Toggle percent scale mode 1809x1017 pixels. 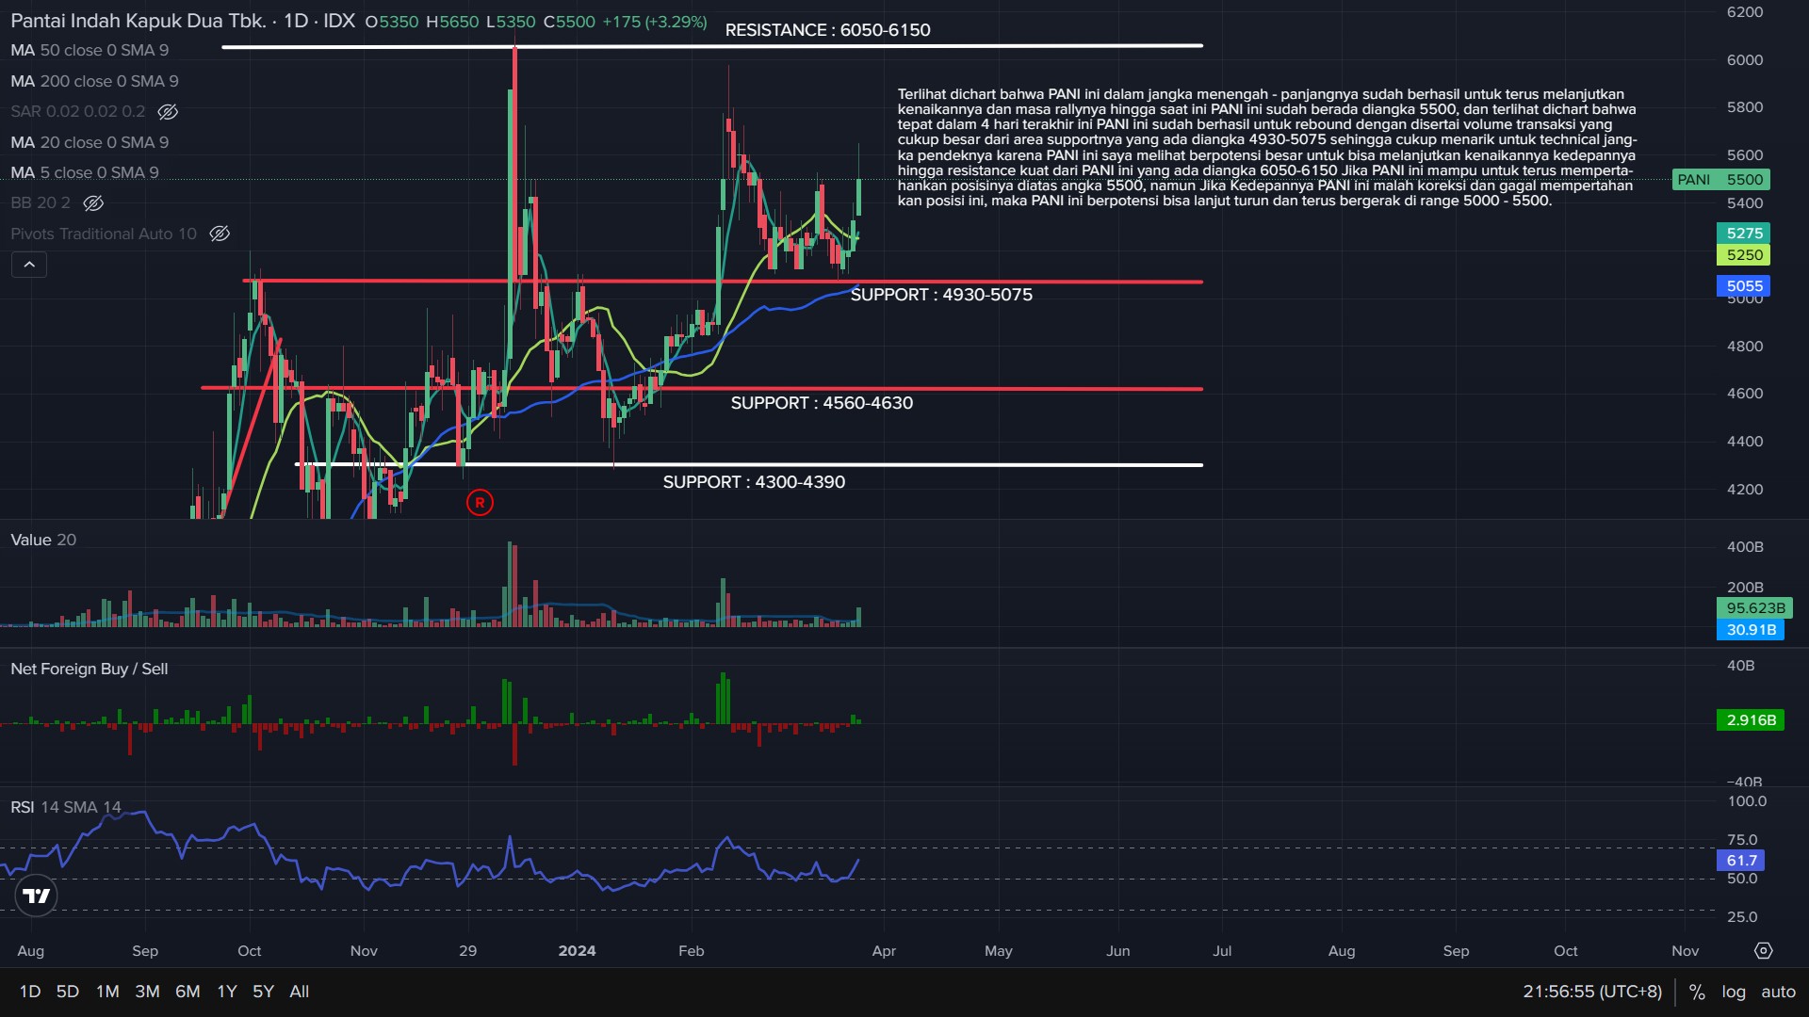pos(1697,992)
